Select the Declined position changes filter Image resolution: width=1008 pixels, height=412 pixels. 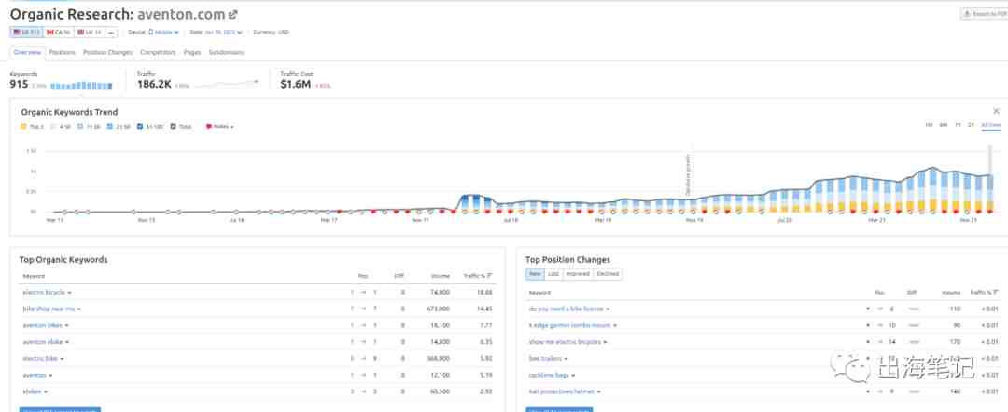[x=608, y=273]
